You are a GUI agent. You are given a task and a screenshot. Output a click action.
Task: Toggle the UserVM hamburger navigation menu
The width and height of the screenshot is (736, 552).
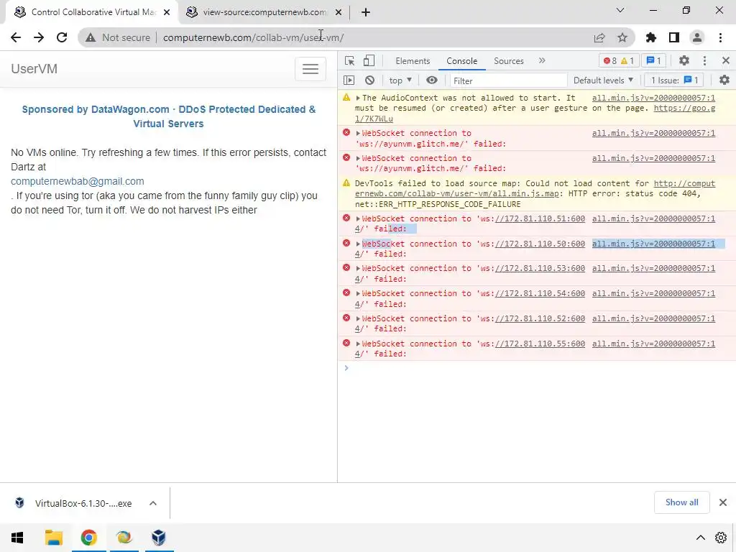click(310, 69)
